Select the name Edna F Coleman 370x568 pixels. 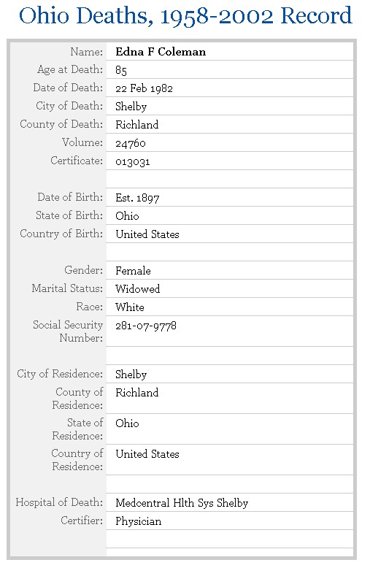[161, 52]
